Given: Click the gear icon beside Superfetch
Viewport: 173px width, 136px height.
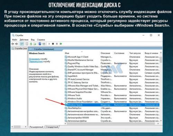Looking at the screenshot, I should click(x=66, y=76).
